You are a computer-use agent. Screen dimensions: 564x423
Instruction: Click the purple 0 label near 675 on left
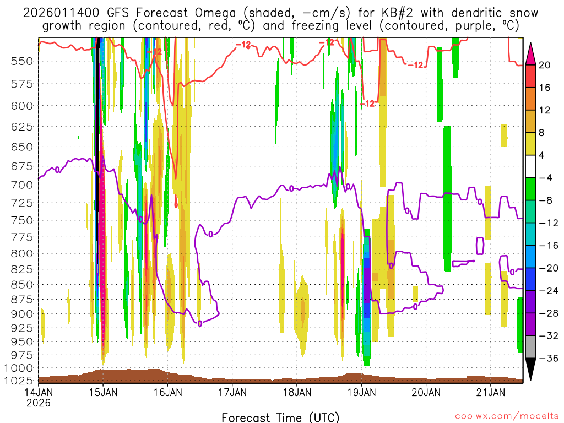point(57,170)
